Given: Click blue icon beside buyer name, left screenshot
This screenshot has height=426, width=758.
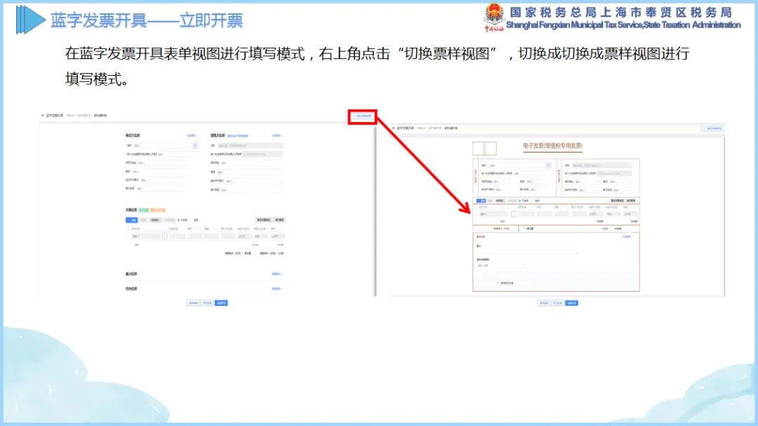Looking at the screenshot, I should point(195,145).
